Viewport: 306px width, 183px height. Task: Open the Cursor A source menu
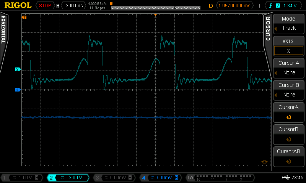point(288,68)
